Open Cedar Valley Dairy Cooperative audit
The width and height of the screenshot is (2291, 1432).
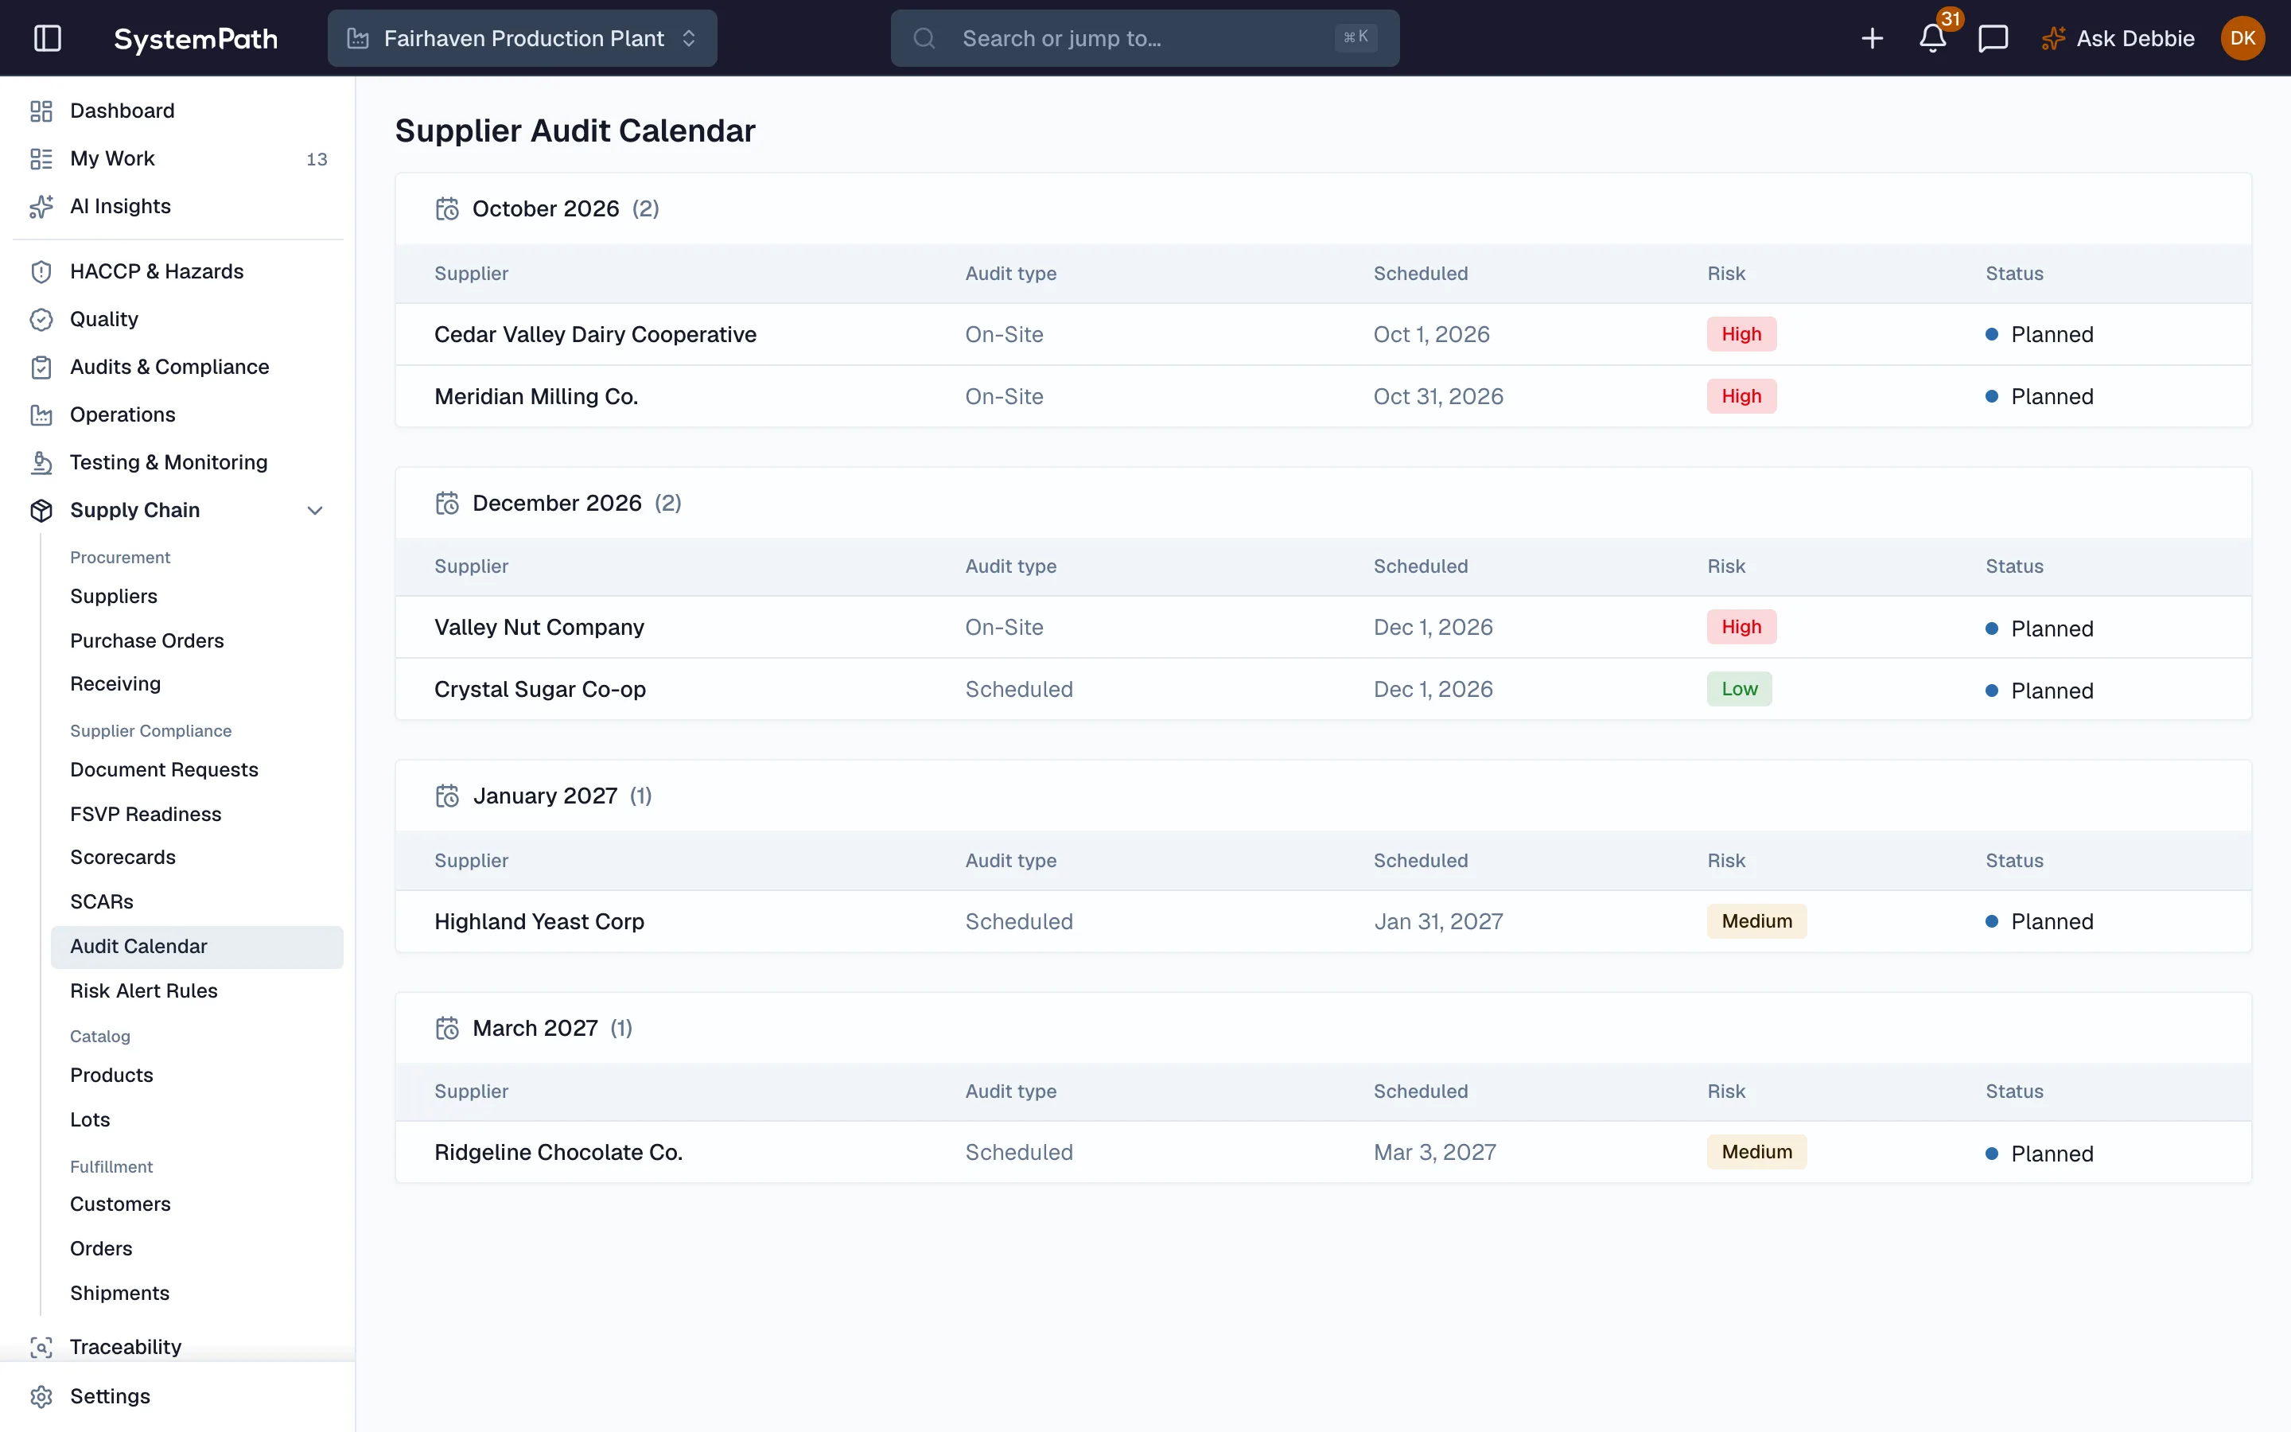coord(1323,334)
